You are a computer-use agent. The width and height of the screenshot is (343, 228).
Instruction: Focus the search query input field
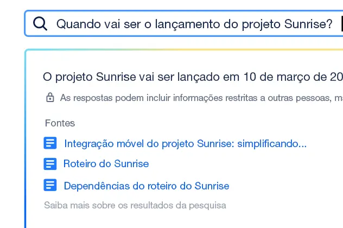pos(184,23)
